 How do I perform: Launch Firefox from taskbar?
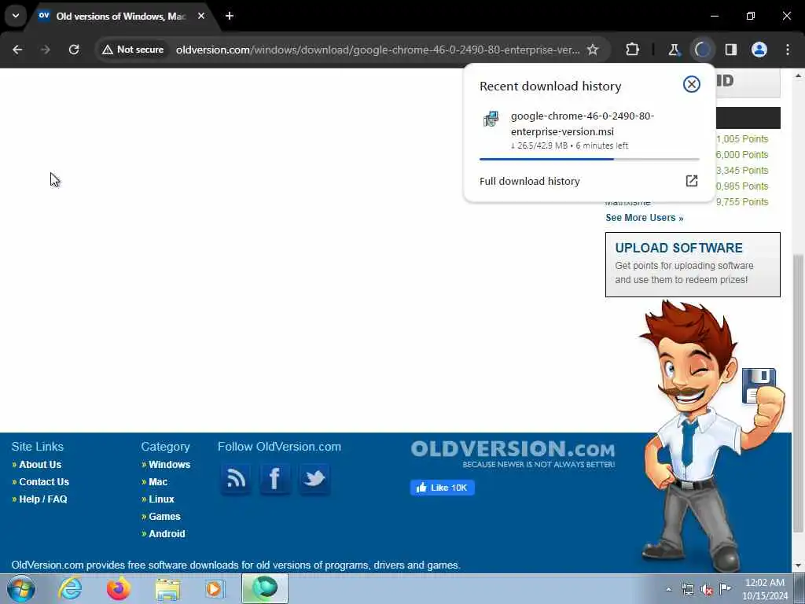118,588
